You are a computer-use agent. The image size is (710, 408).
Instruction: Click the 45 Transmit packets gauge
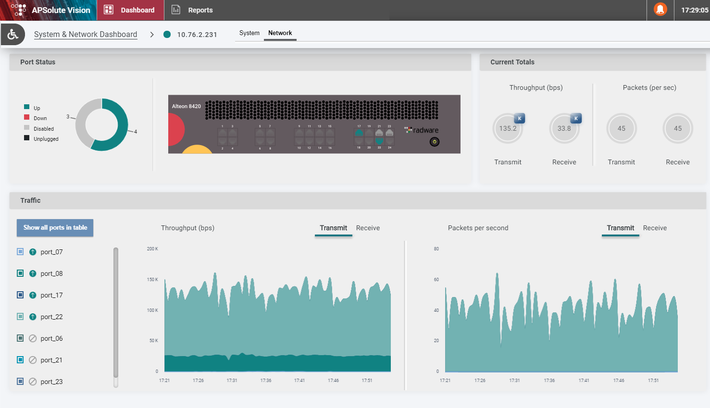622,128
